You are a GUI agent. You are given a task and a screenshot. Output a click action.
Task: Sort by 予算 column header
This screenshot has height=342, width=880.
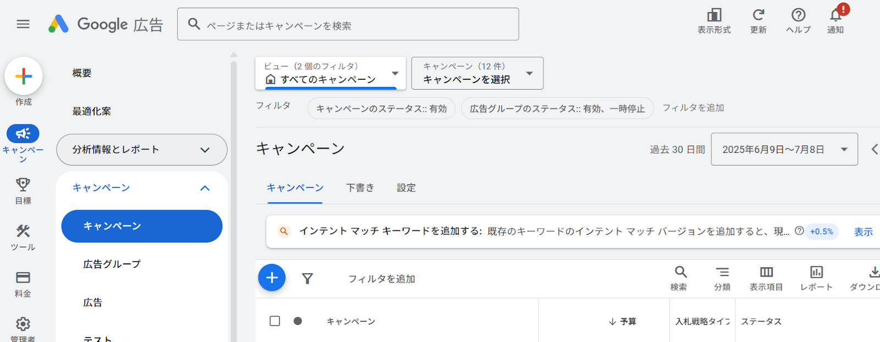click(623, 322)
